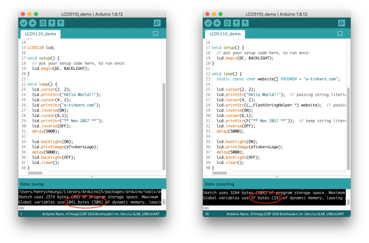Save sketch icon in left Arduino window
Viewport: 369px width, 243px height.
pyautogui.click(x=61, y=23)
